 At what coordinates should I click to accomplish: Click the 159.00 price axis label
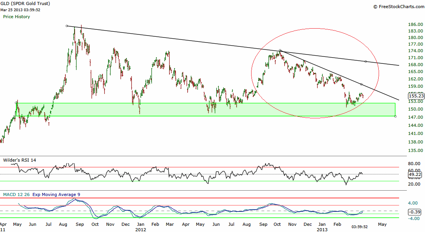coord(415,86)
